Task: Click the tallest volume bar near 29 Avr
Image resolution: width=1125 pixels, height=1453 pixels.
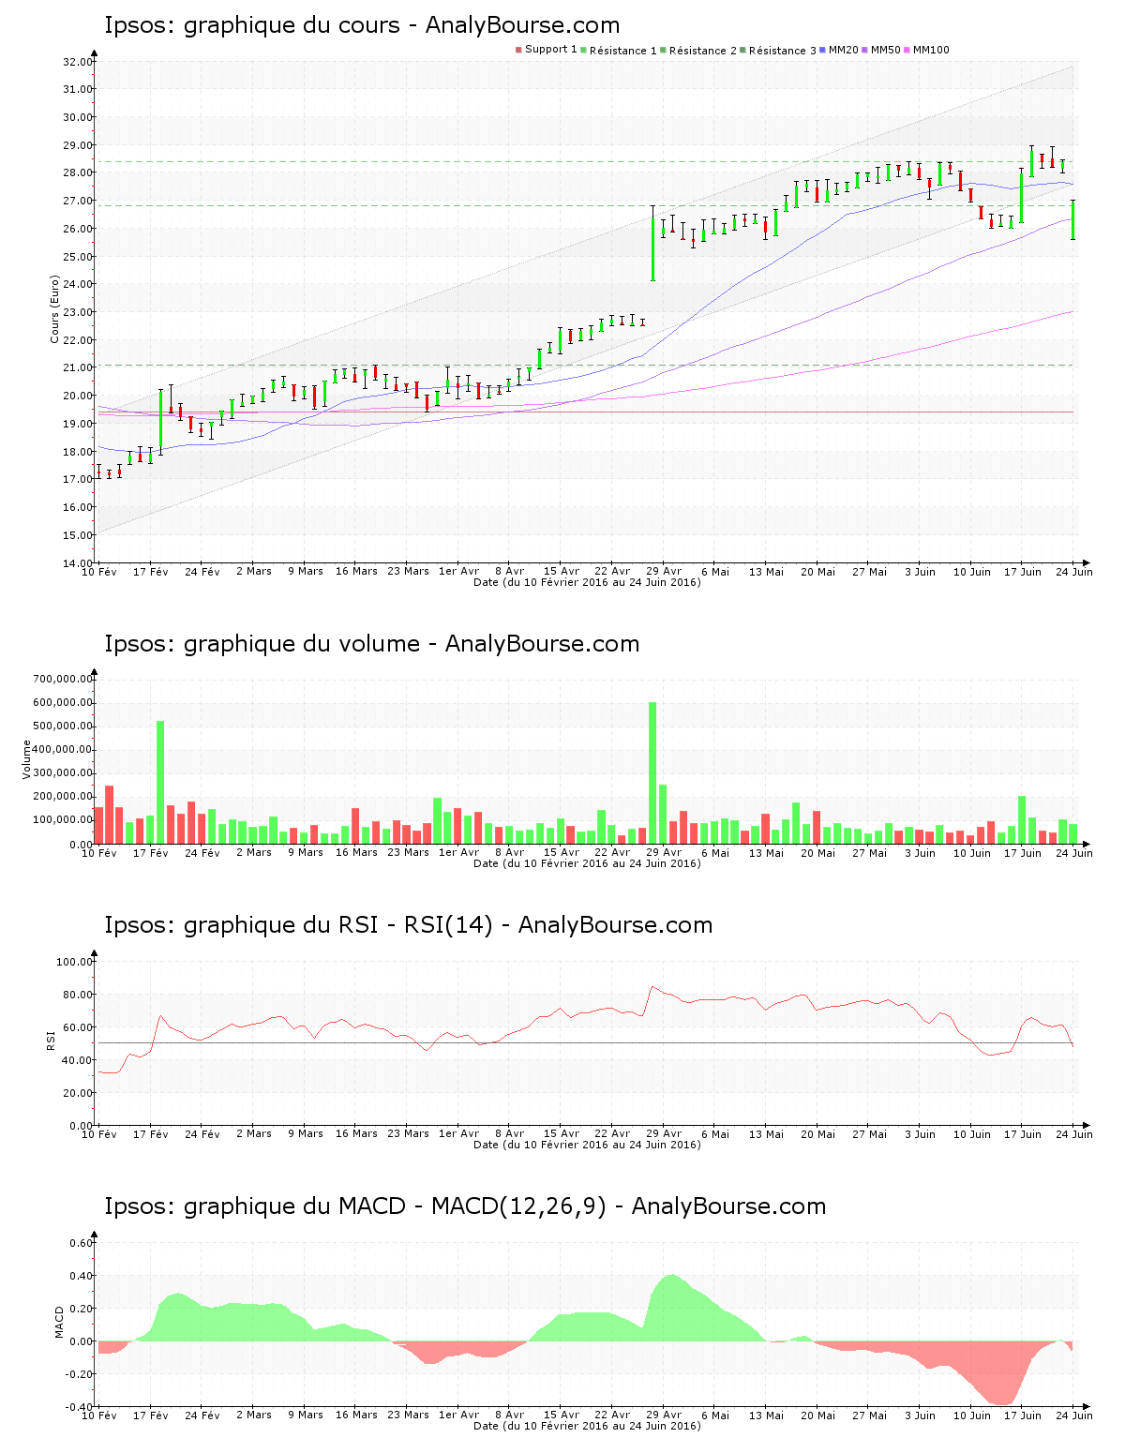Action: [x=652, y=773]
